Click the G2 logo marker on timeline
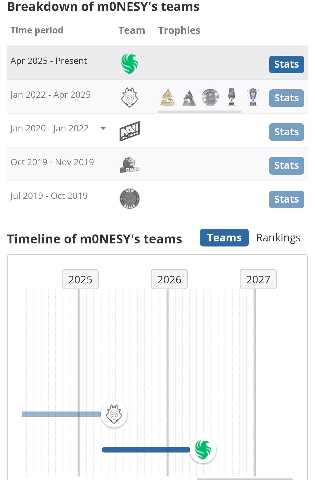This screenshot has height=480, width=315. (x=114, y=414)
